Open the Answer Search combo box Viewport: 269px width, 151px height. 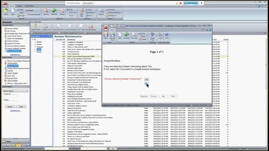click(16, 91)
